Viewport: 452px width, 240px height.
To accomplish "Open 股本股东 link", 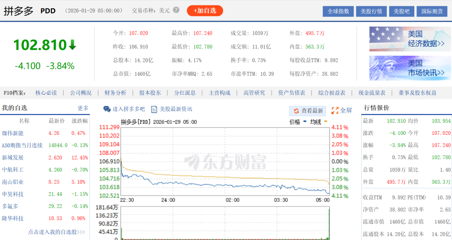I will point(150,93).
